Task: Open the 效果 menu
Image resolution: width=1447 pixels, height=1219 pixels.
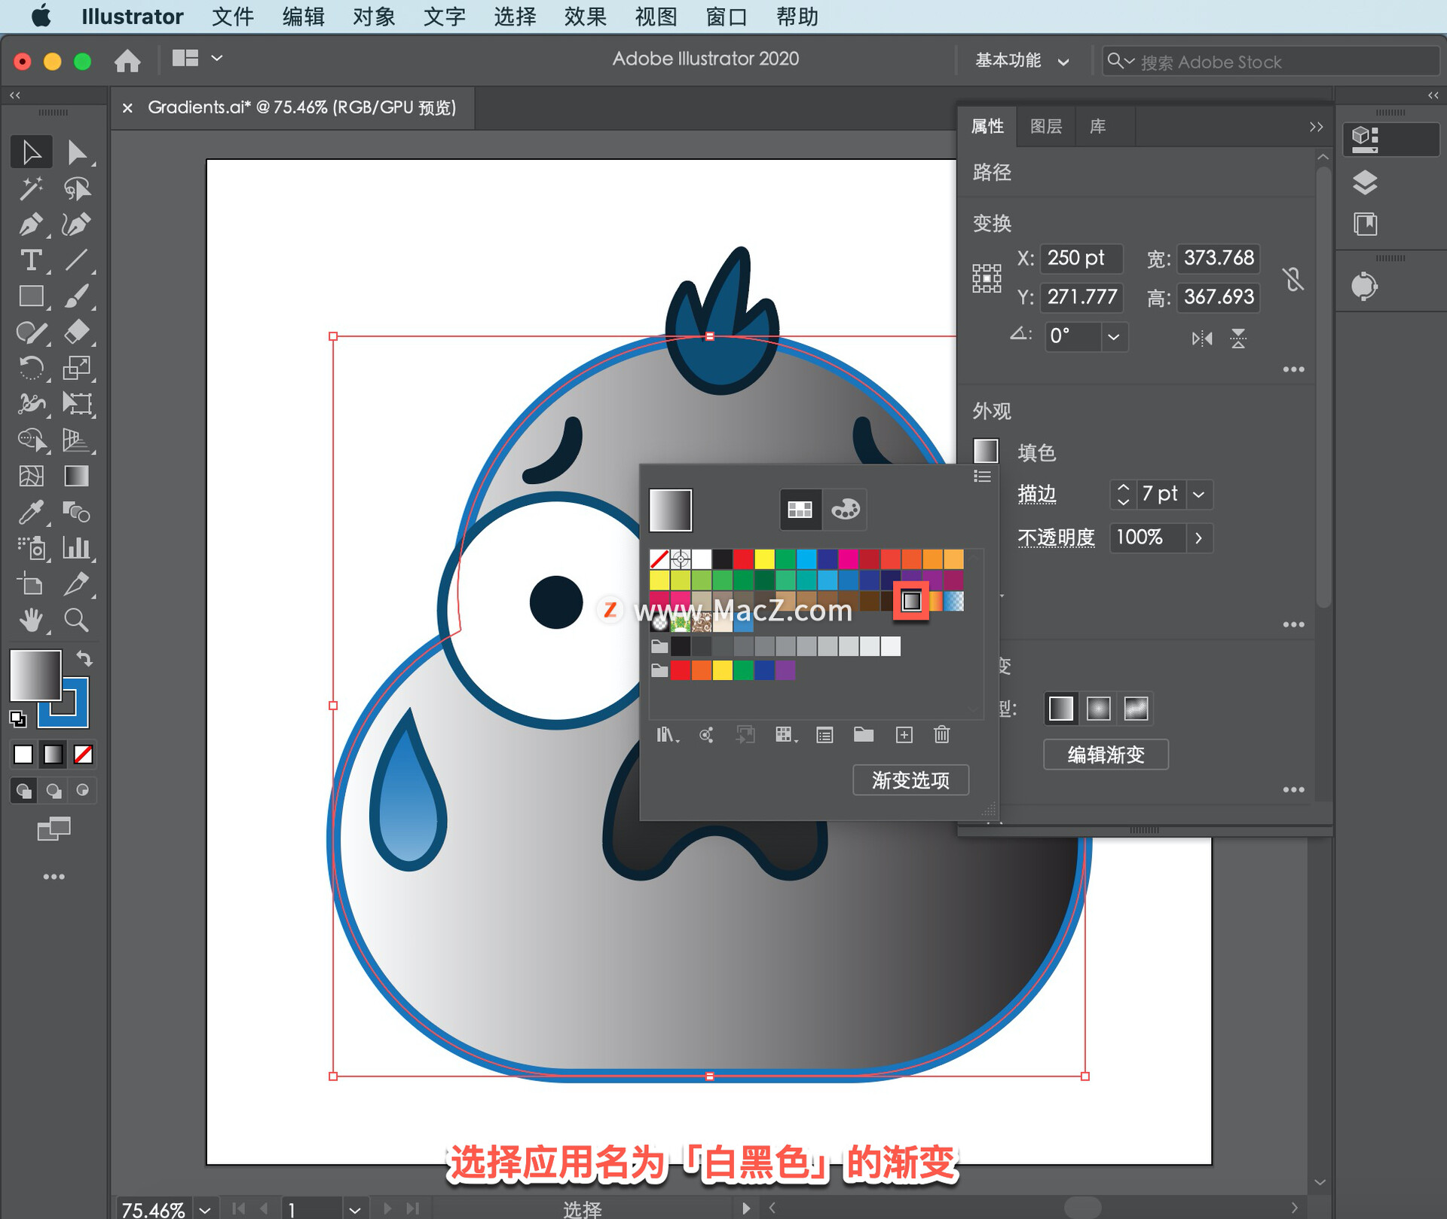Action: point(585,17)
